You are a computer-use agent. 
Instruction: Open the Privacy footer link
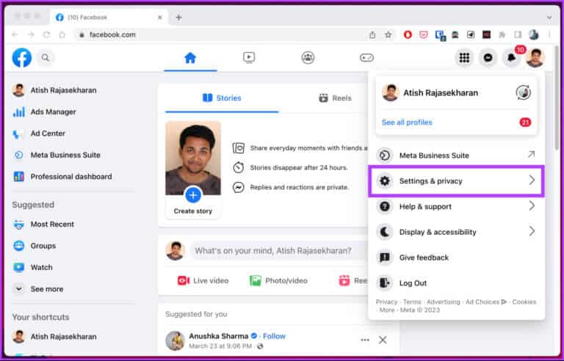[x=387, y=302]
